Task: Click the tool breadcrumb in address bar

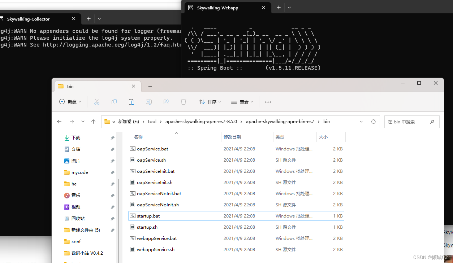Action: pos(152,122)
